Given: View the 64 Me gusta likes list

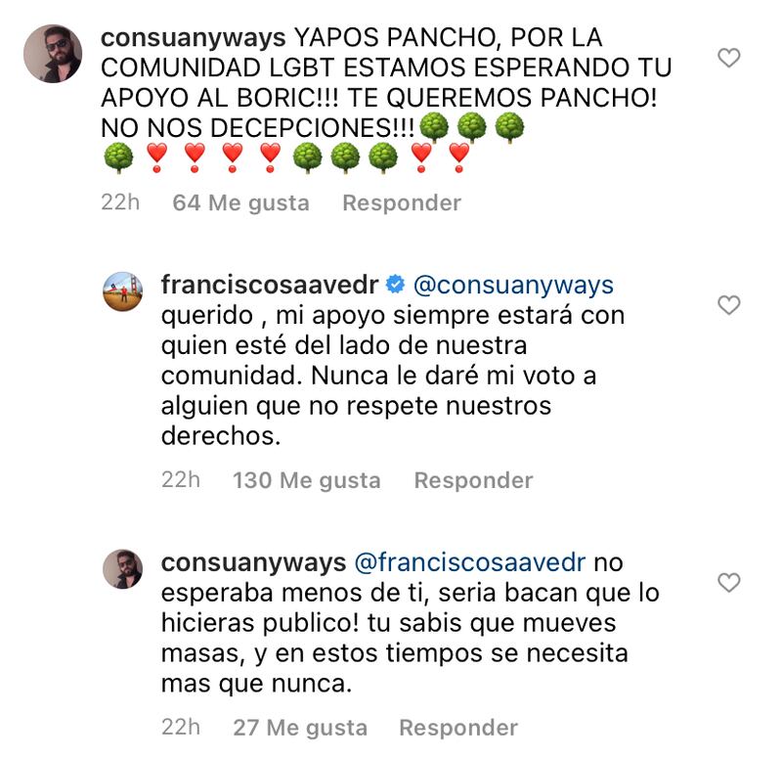Looking at the screenshot, I should click(240, 203).
